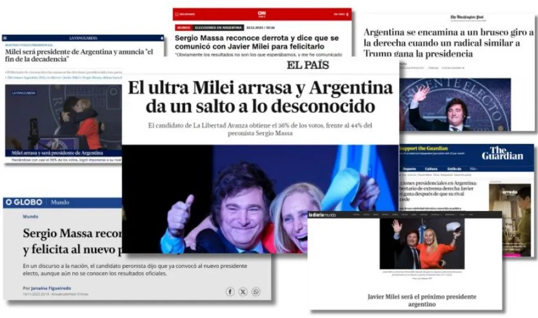
Task: Click the red MUNDO tag on CNN Chile
Action: (x=184, y=28)
